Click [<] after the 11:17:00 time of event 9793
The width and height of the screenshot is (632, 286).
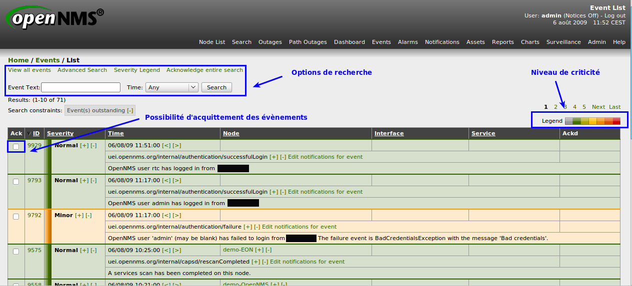coord(166,181)
